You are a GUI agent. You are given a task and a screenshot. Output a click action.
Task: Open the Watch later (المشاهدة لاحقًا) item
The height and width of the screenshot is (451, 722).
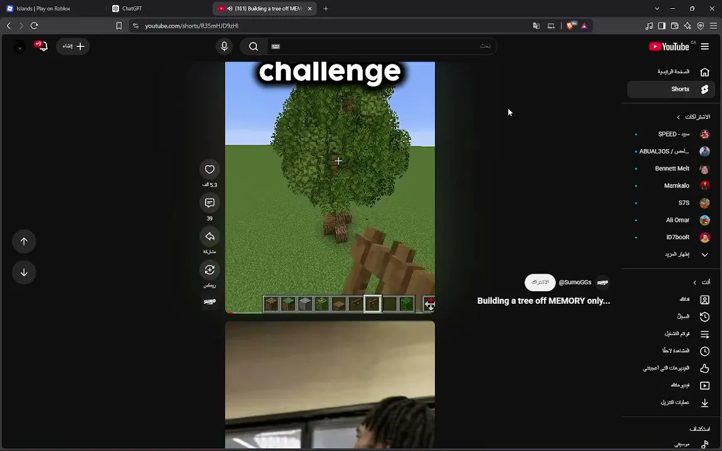click(x=671, y=351)
